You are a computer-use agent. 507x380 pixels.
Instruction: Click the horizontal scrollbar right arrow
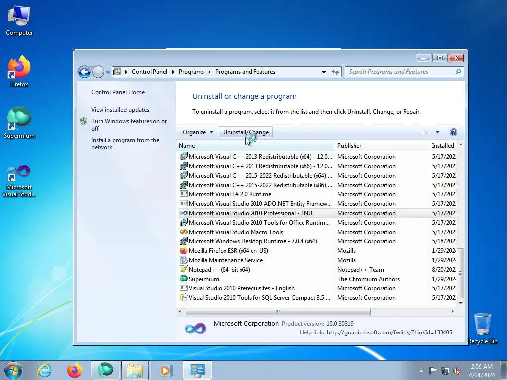click(452, 311)
